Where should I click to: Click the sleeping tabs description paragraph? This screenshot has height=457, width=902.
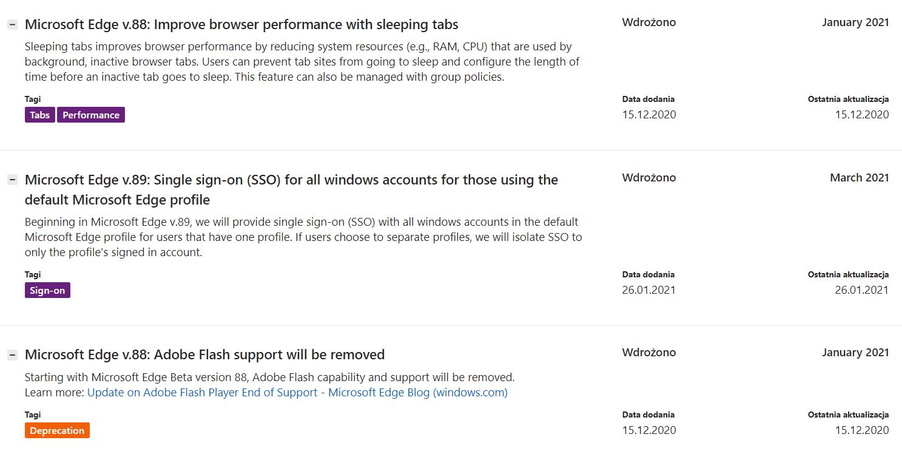(x=302, y=62)
